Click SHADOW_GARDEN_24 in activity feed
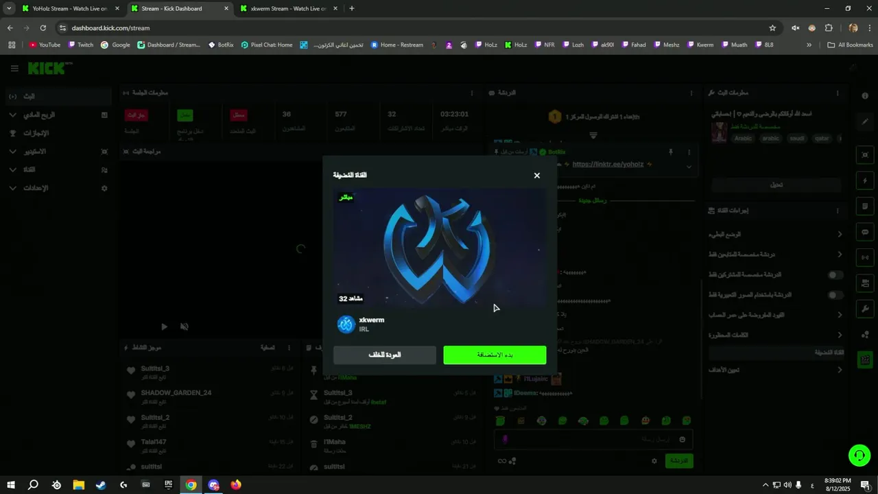This screenshot has height=494, width=878. click(x=176, y=393)
